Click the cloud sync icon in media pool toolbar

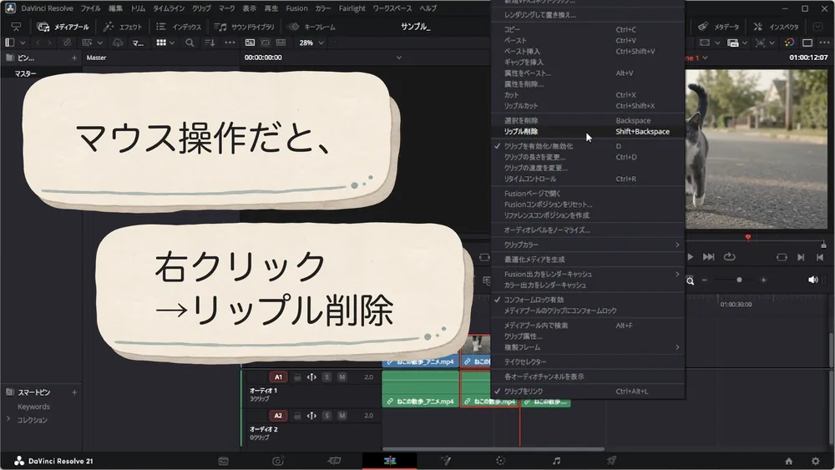click(118, 43)
